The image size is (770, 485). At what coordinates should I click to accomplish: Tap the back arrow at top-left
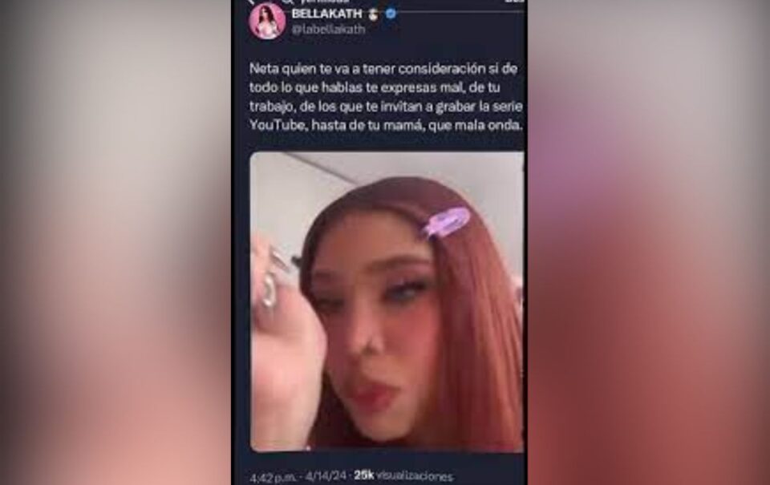251,2
